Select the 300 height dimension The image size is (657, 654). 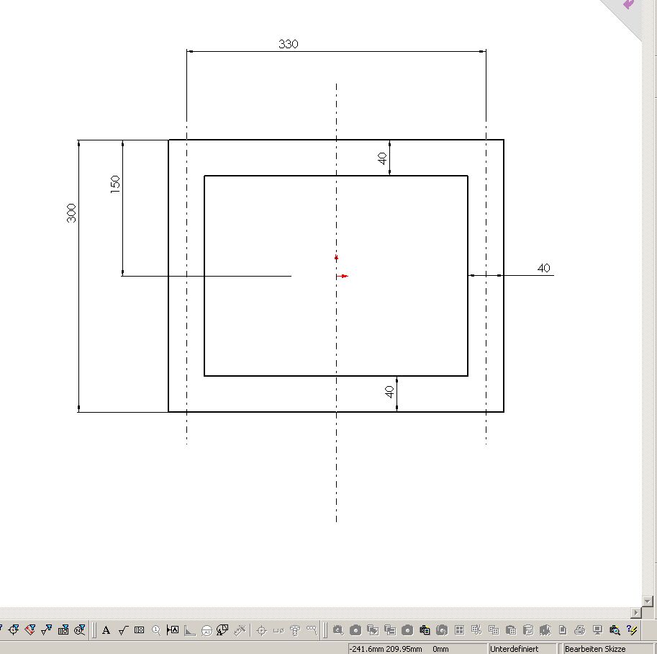72,213
